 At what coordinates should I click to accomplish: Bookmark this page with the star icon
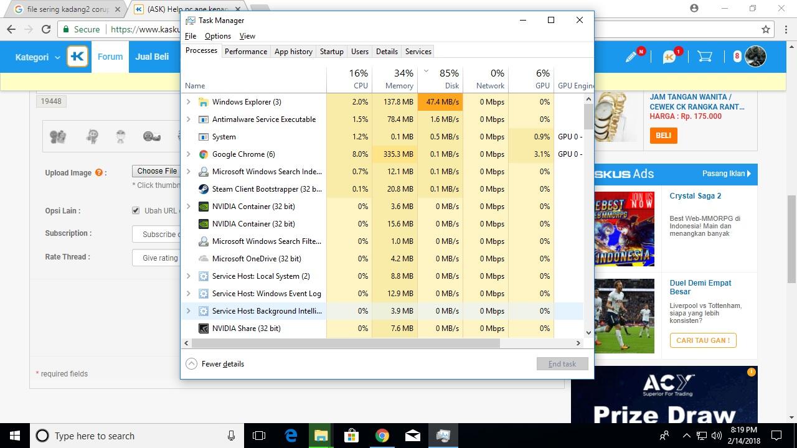coord(766,29)
